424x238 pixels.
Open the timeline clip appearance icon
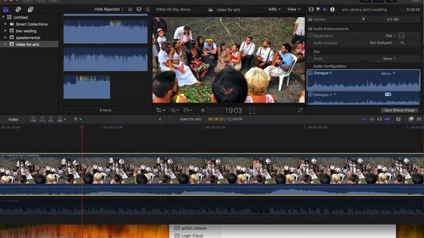tap(398, 119)
